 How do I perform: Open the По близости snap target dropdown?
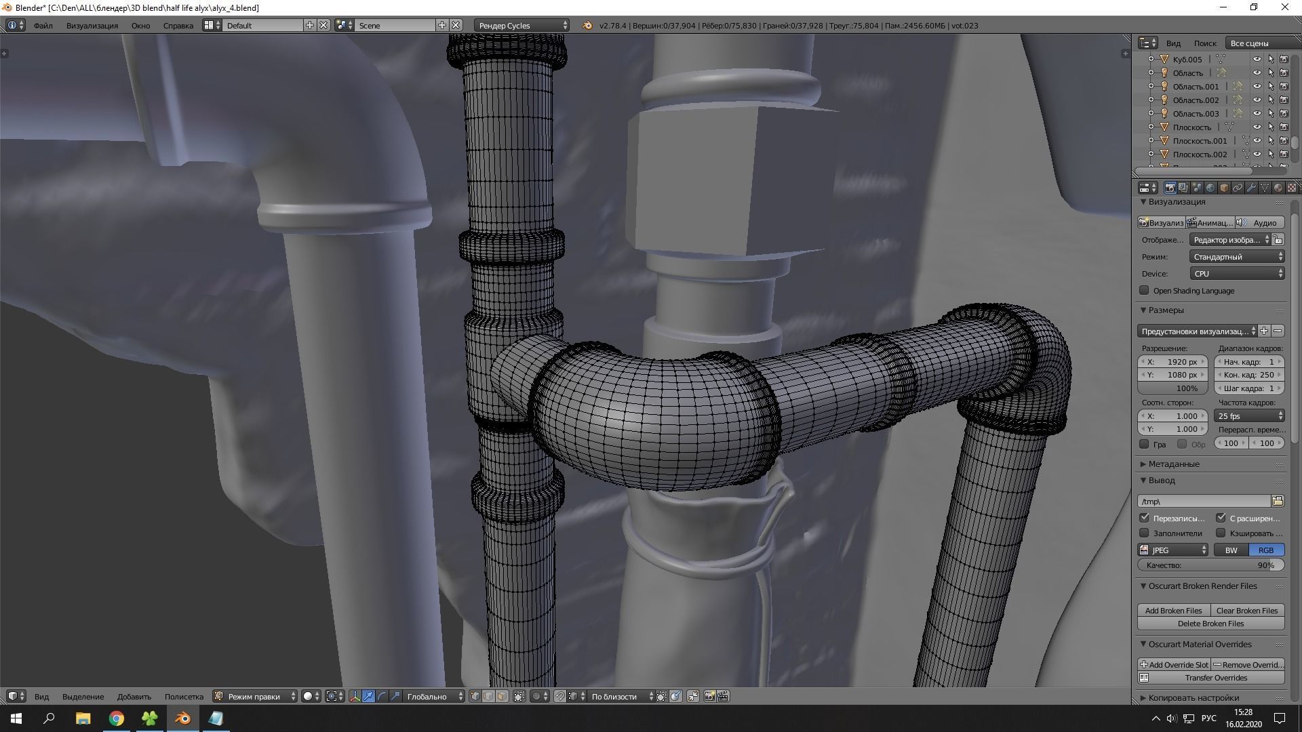[x=620, y=696]
